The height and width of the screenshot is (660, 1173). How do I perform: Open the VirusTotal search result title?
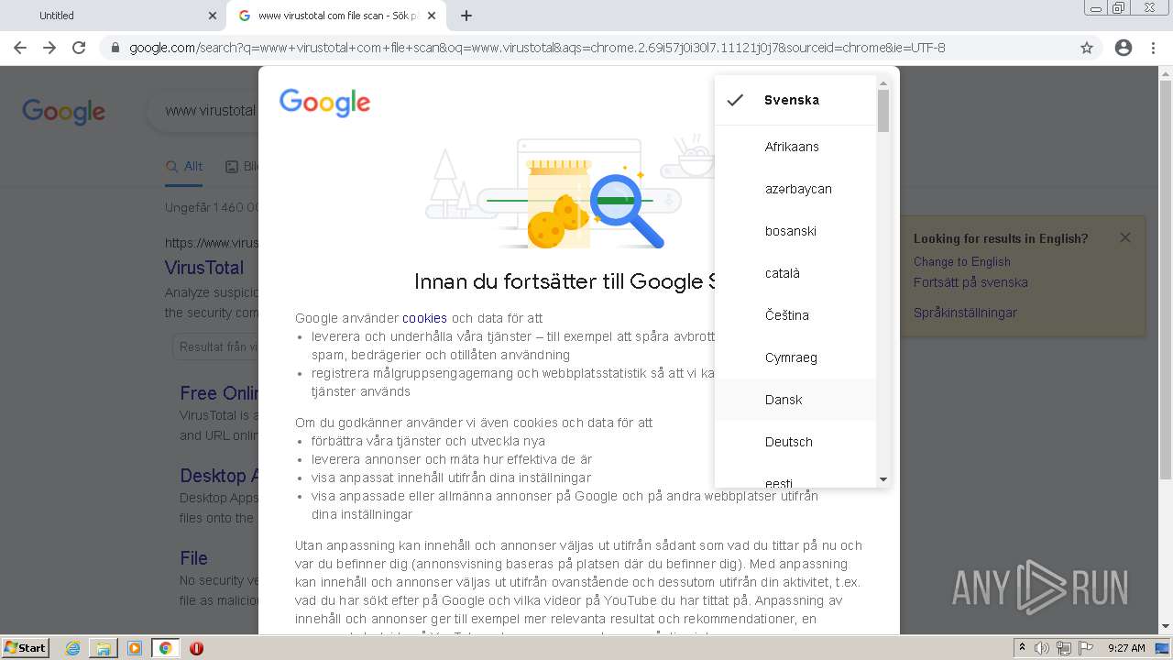pos(204,268)
